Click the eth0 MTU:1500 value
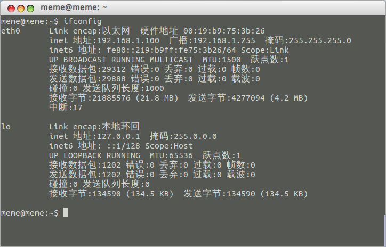 (222, 60)
